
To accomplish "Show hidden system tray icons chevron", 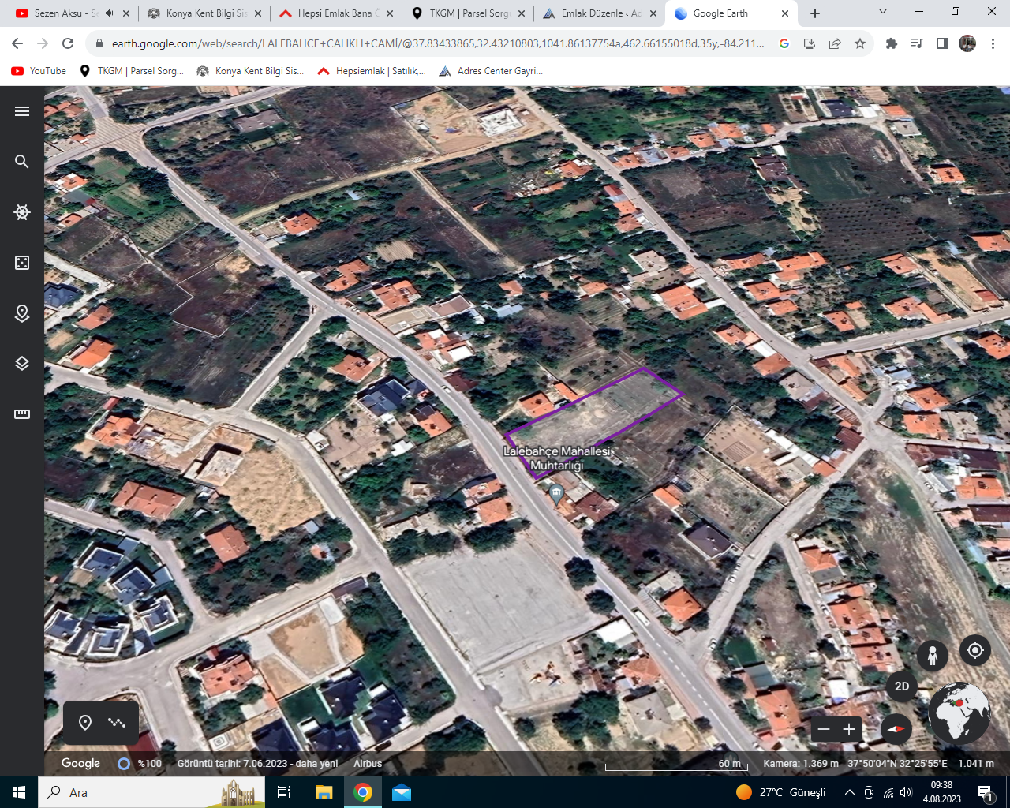I will [849, 792].
